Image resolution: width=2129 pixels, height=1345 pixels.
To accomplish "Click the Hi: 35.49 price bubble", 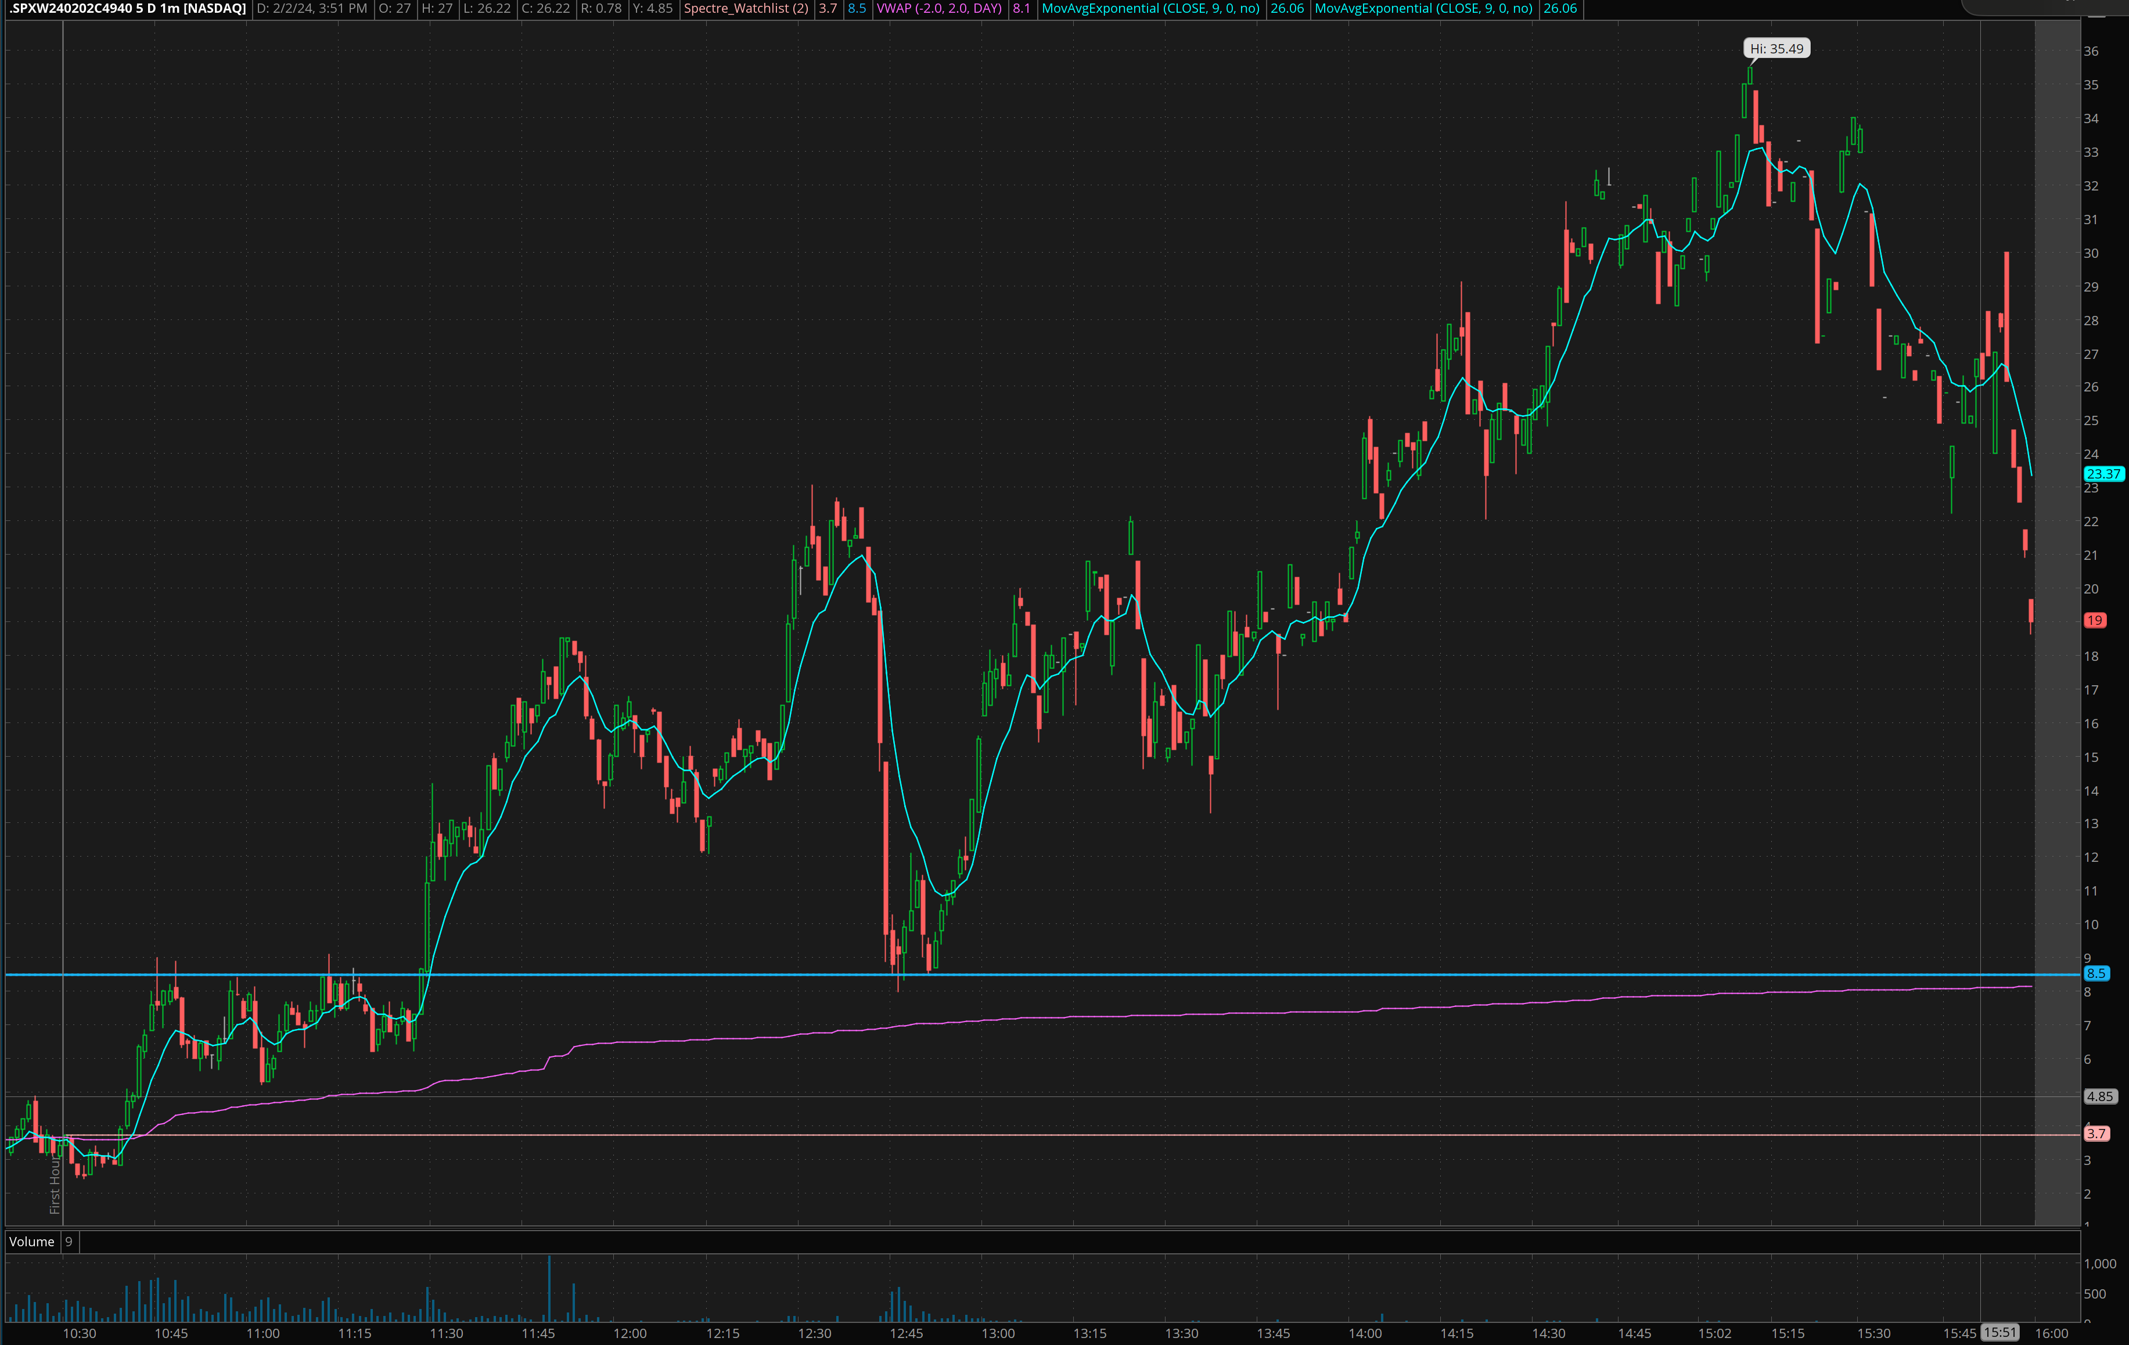I will pos(1776,49).
